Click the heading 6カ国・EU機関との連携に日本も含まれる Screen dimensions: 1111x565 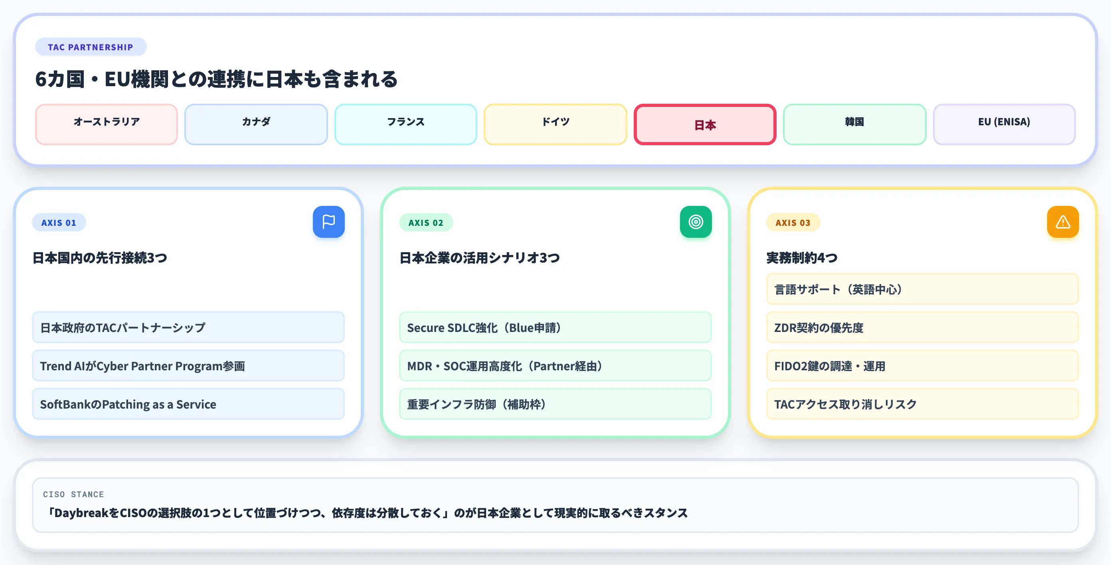[x=216, y=79]
